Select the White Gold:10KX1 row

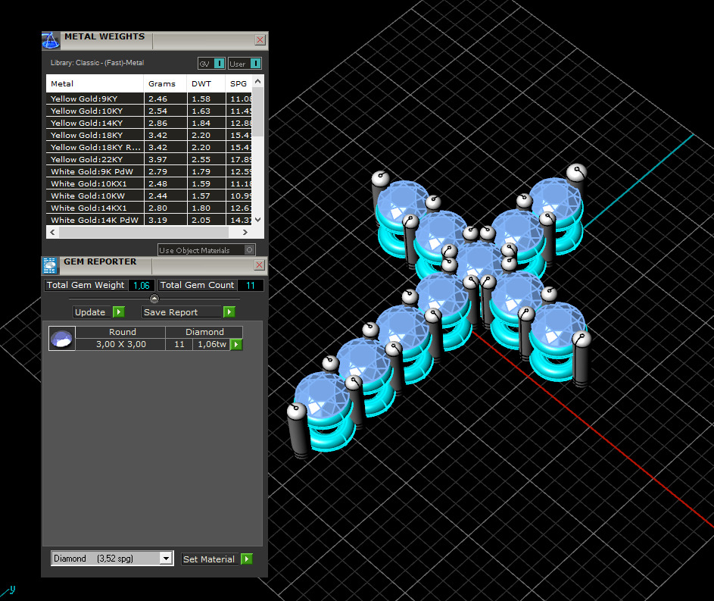[149, 183]
